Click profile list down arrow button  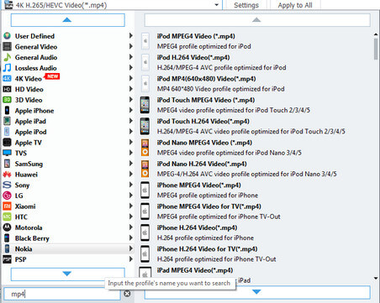pos(257,292)
